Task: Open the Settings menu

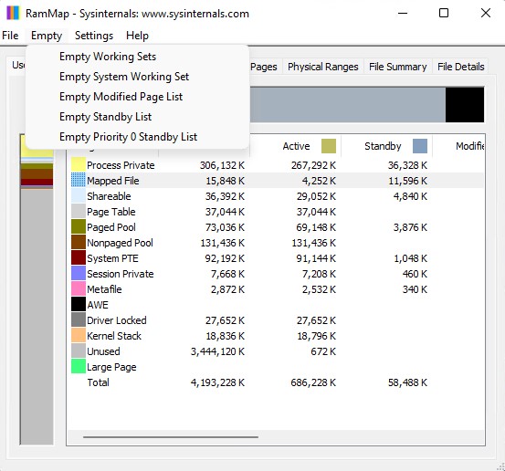Action: click(x=94, y=36)
